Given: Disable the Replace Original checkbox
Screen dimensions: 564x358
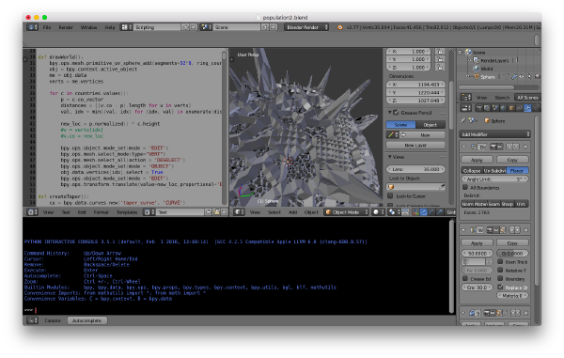Looking at the screenshot, I should click(x=500, y=287).
